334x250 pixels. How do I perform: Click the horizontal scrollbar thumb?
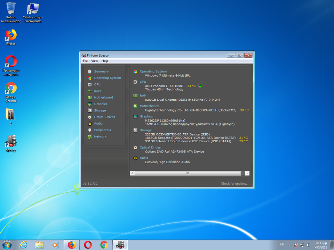click(188, 173)
